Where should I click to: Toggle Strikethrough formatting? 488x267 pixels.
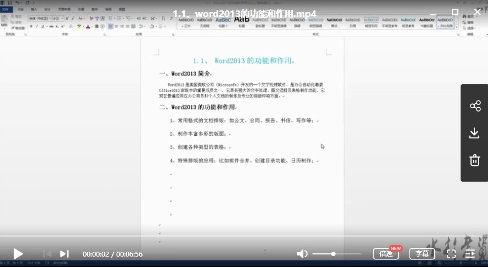point(52,26)
